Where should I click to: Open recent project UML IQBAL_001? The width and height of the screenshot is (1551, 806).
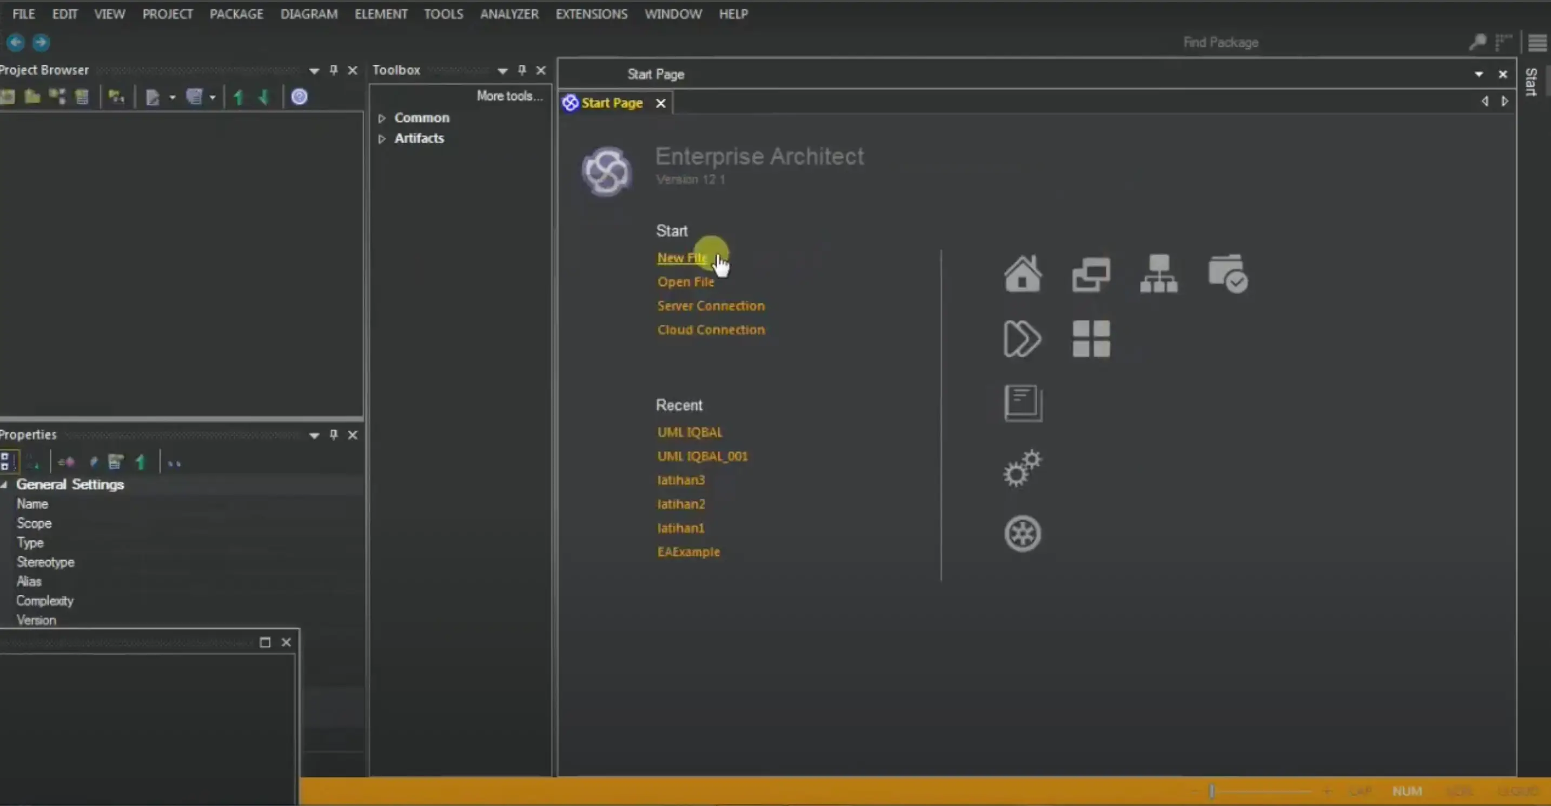tap(702, 456)
